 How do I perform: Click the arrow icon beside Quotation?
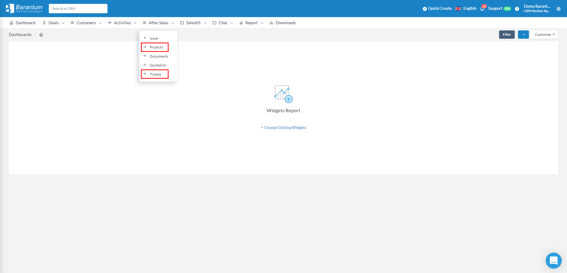pyautogui.click(x=145, y=65)
